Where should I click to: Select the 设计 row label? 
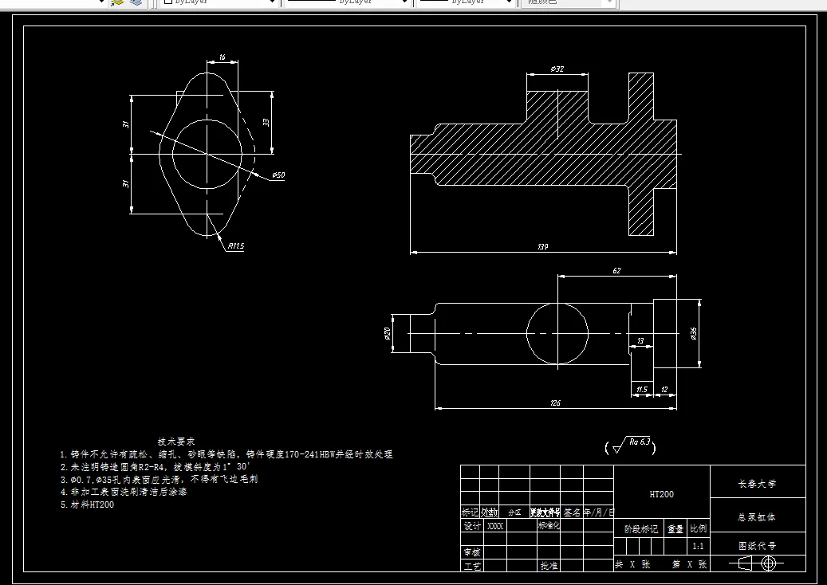472,526
